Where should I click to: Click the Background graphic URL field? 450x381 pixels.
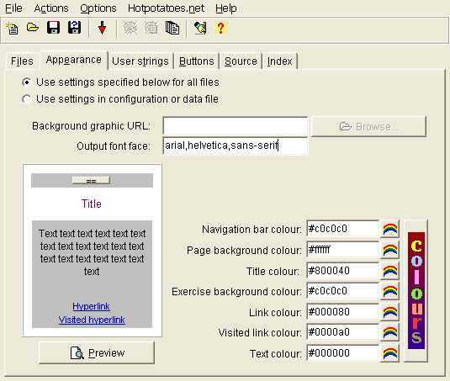236,126
